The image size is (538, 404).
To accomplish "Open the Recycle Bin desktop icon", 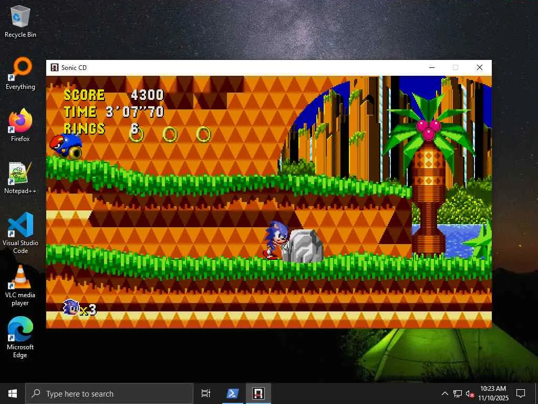I will pyautogui.click(x=20, y=21).
